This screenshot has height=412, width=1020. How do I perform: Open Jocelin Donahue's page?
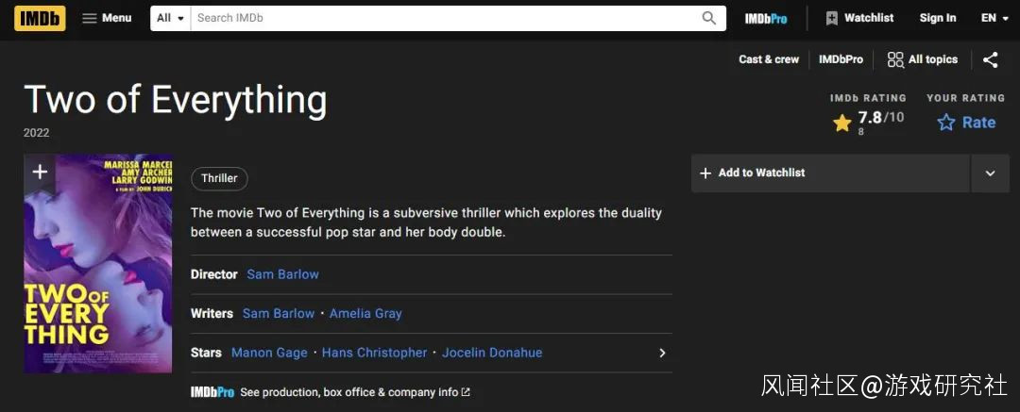[492, 353]
